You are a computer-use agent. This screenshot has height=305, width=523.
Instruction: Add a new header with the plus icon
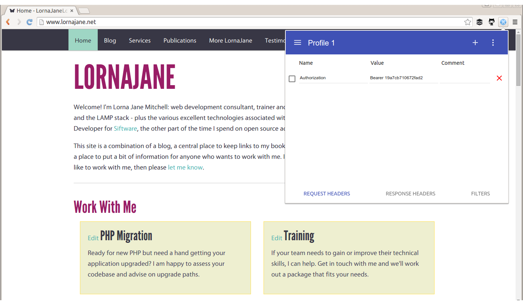475,43
